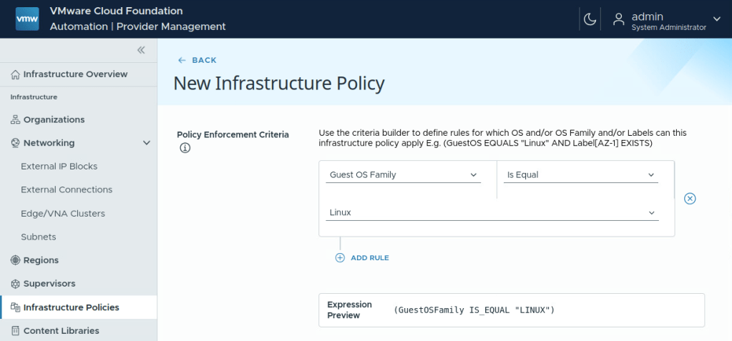Click ADD RULE text button
Screen dimensions: 732x341
[370, 257]
